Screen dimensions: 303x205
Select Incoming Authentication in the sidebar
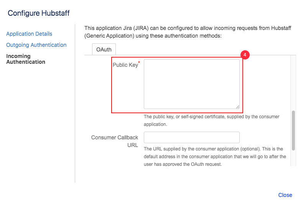pyautogui.click(x=26, y=59)
